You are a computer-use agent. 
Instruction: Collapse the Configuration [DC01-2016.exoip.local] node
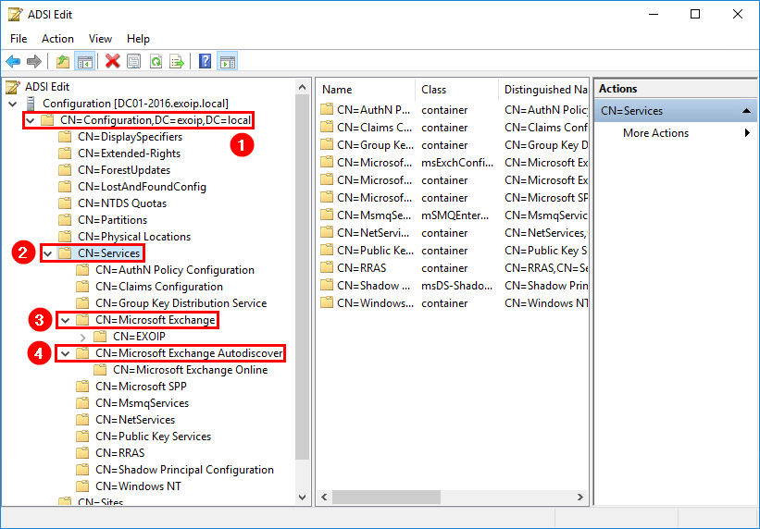click(x=13, y=104)
